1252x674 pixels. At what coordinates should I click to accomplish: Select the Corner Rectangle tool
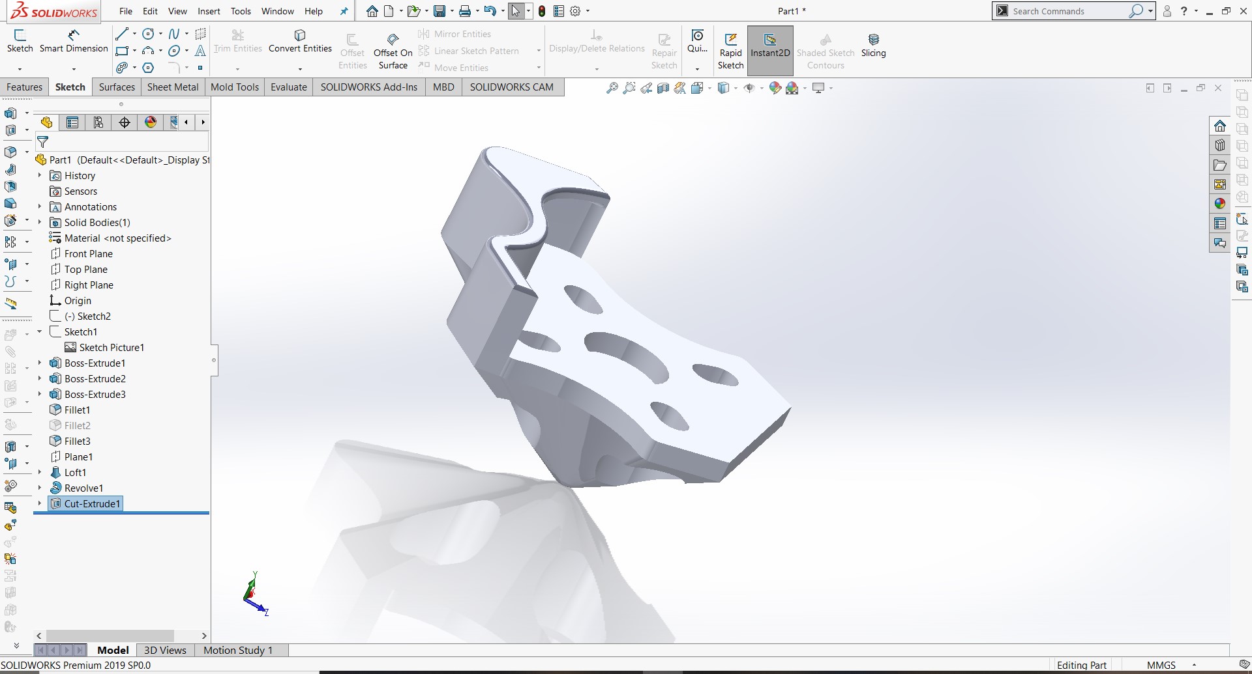pyautogui.click(x=122, y=51)
